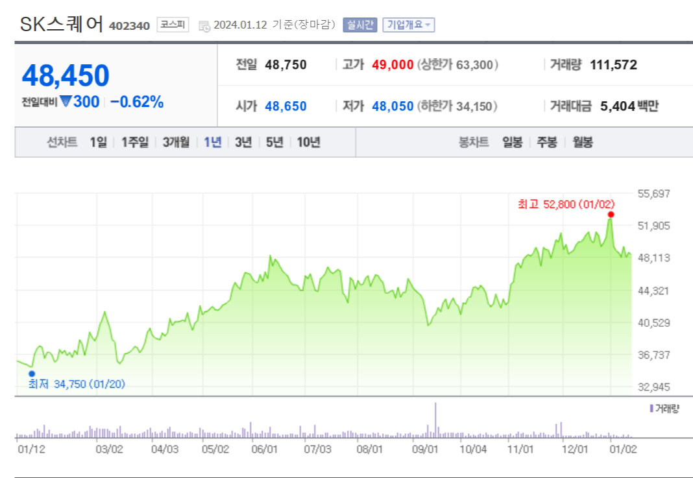
Task: Click the 고가 value 49,000
Action: pos(393,65)
